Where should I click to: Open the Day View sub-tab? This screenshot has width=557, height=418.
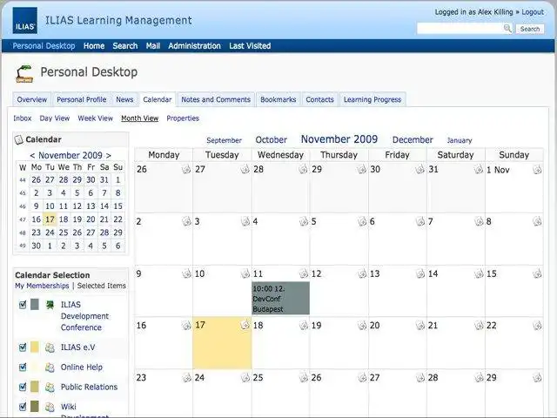tap(54, 118)
